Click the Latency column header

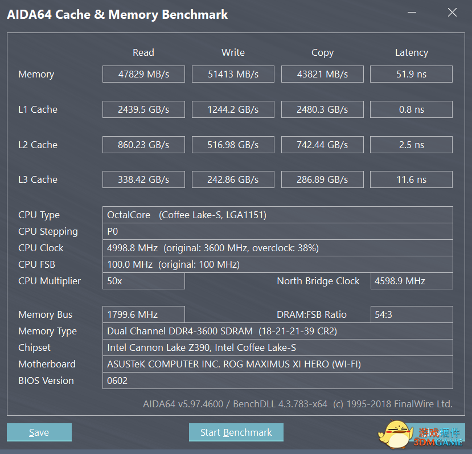412,53
